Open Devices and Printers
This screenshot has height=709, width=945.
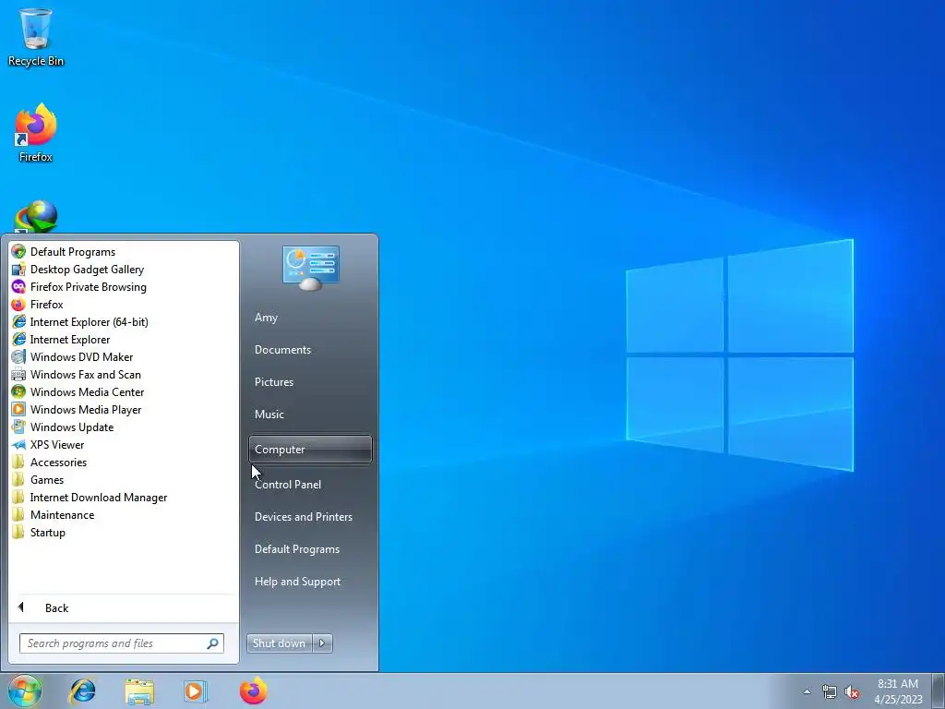pyautogui.click(x=303, y=517)
